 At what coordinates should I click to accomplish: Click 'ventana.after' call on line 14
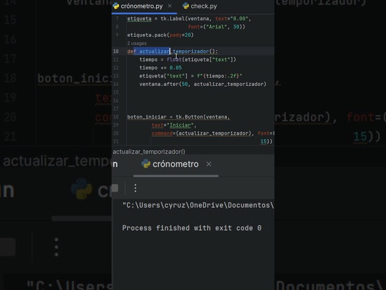pos(159,85)
